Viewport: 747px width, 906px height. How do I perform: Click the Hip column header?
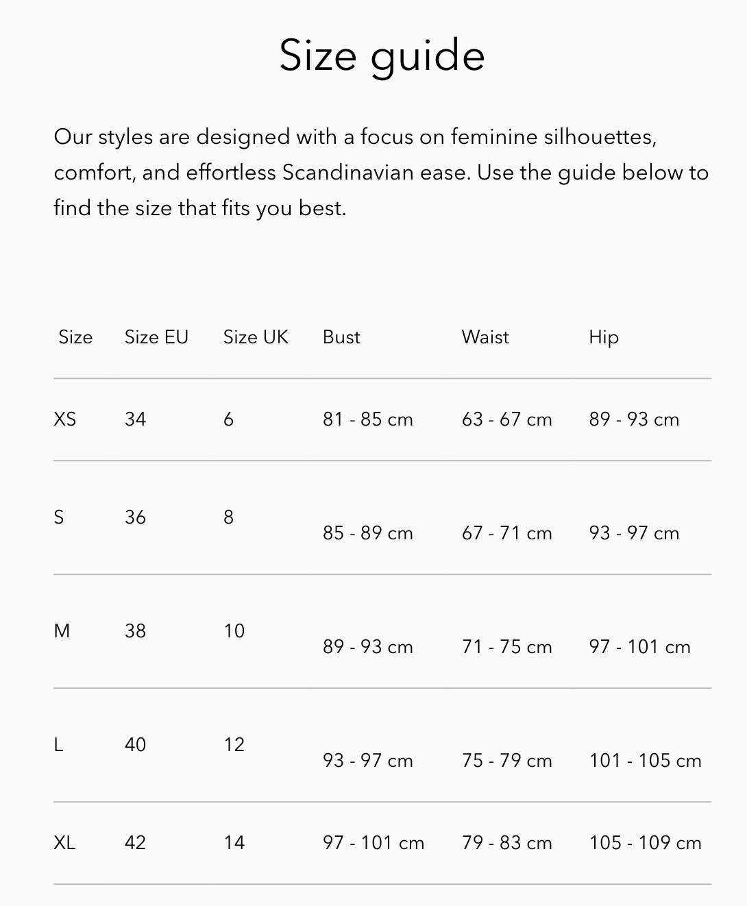point(604,338)
